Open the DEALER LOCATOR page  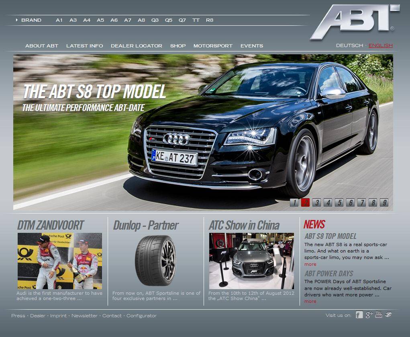[x=137, y=46]
